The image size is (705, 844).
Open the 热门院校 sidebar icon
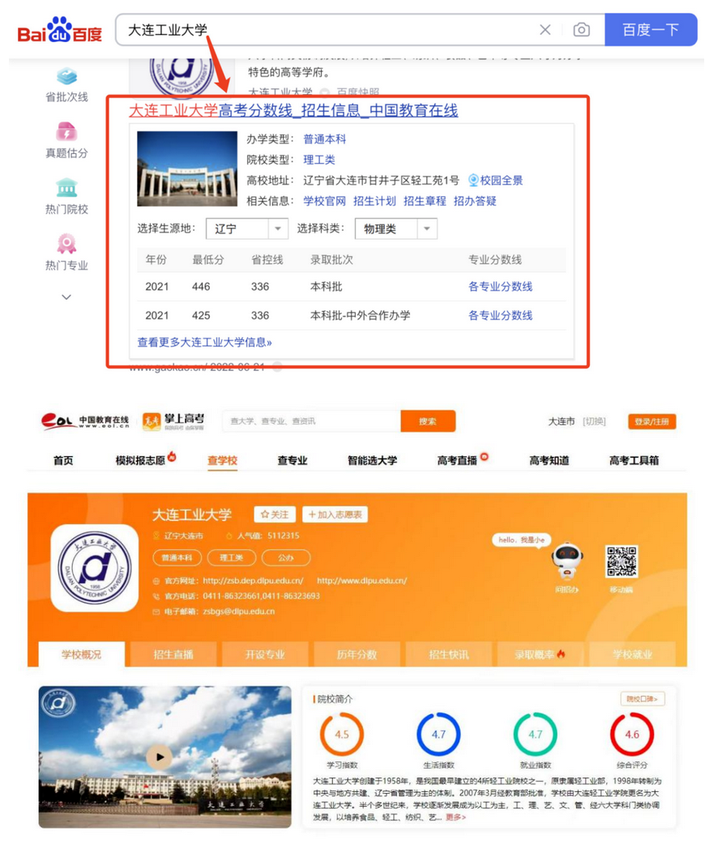point(66,188)
